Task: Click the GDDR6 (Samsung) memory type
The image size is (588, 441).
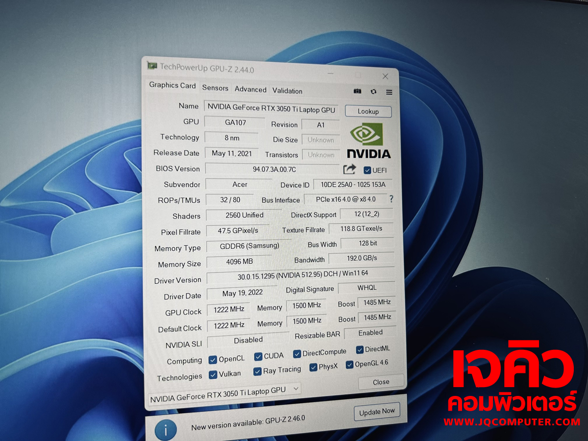Action: (x=249, y=245)
